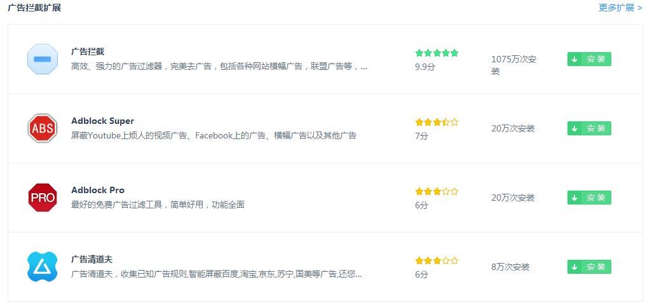Open the Adblock Pro title link

click(x=98, y=190)
